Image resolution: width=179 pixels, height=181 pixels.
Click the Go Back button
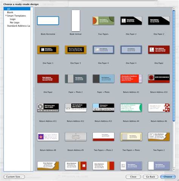click(151, 177)
